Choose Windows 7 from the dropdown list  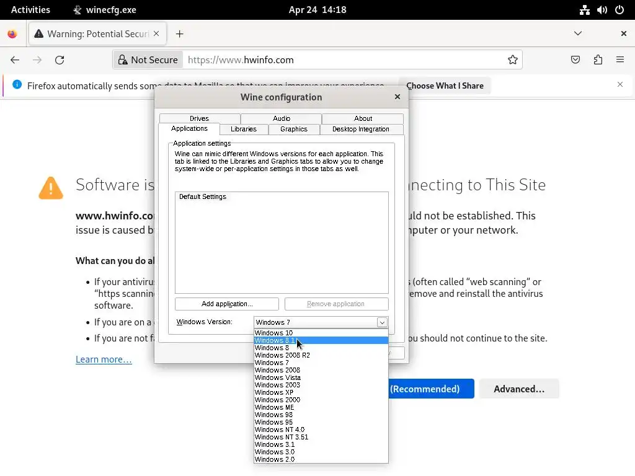coord(321,363)
